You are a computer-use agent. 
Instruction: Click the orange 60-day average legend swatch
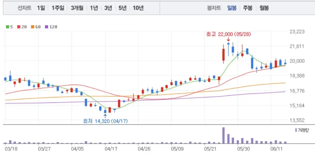33,27
